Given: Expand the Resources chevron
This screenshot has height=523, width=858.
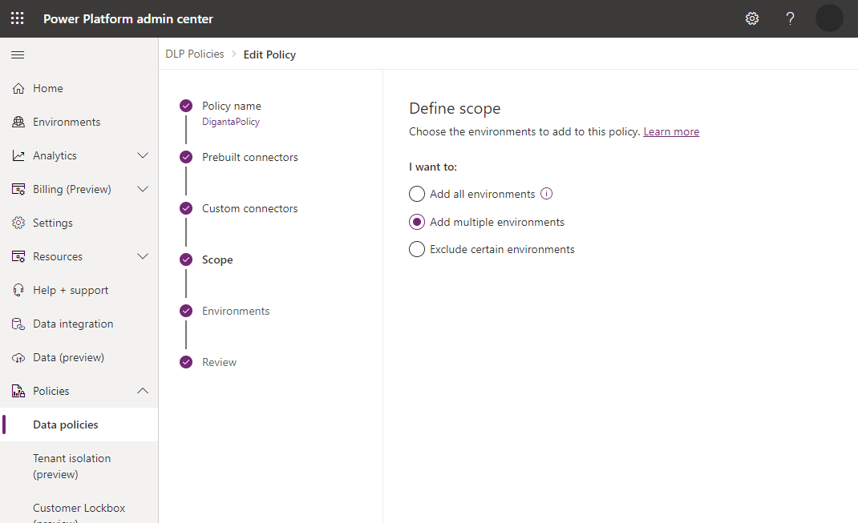Looking at the screenshot, I should pyautogui.click(x=143, y=256).
